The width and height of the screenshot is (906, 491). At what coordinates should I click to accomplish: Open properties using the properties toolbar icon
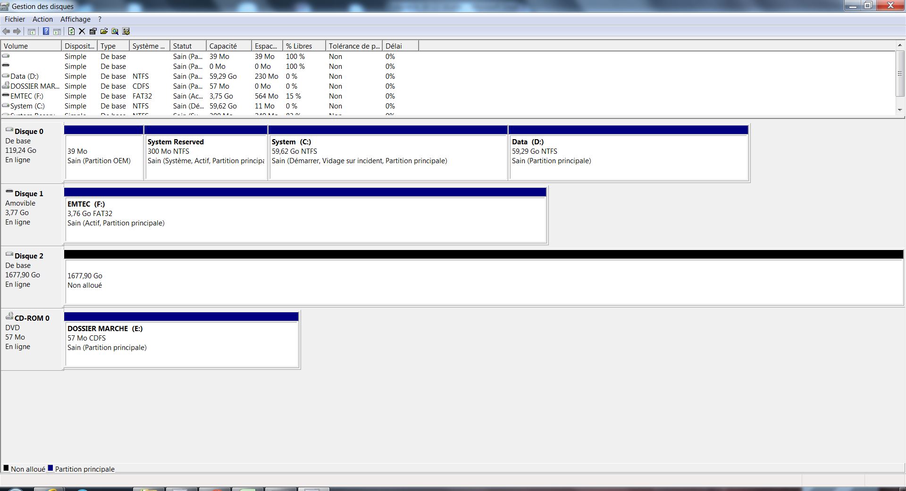coord(93,31)
